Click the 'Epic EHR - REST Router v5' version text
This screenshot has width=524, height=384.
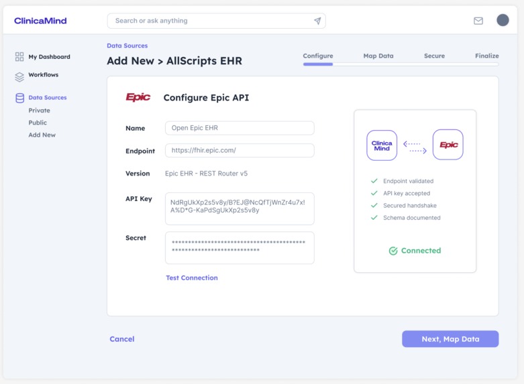tap(206, 174)
